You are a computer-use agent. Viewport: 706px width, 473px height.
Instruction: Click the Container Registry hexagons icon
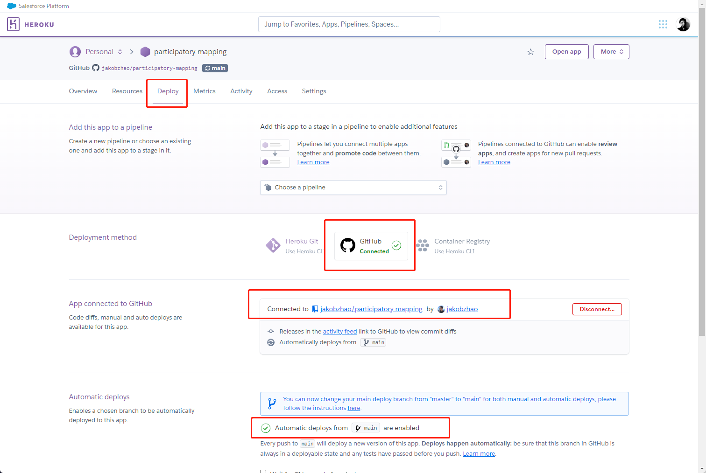click(423, 245)
